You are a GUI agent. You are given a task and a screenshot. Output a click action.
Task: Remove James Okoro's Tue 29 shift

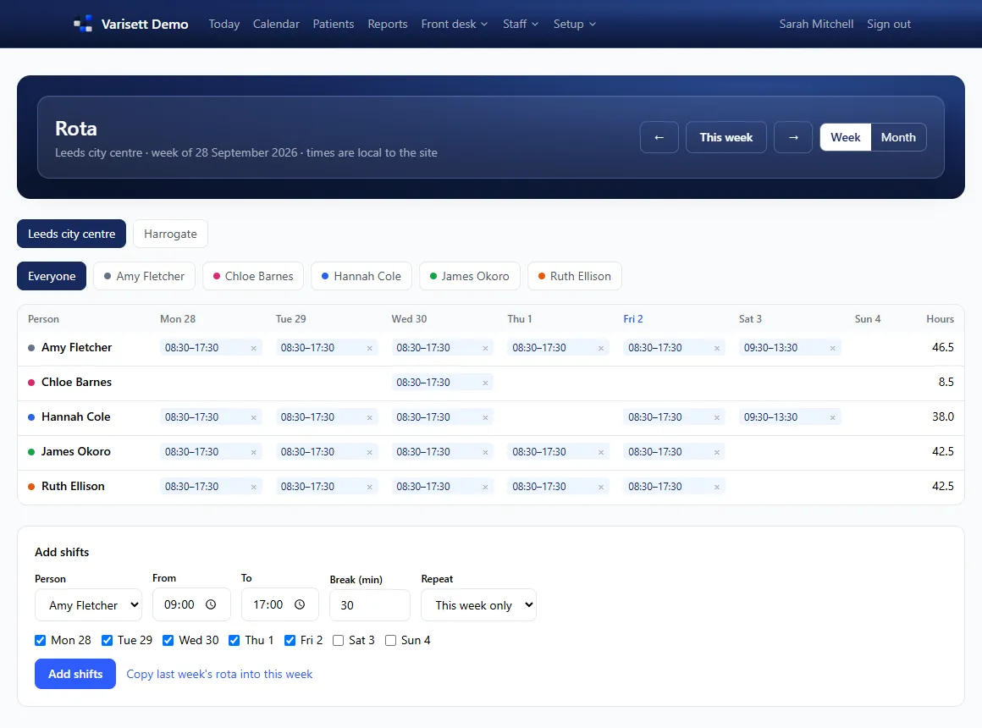tap(369, 452)
